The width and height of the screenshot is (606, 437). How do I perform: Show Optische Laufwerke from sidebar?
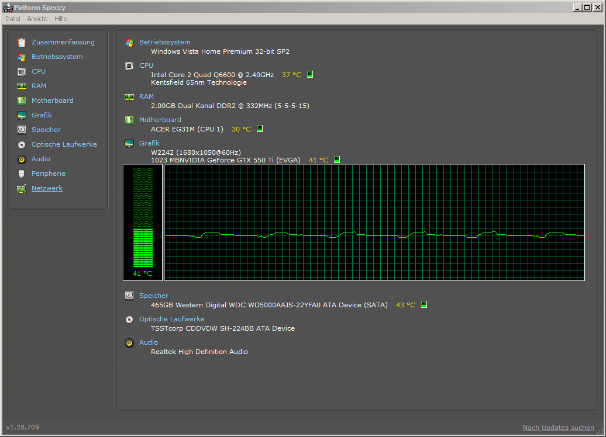point(64,144)
